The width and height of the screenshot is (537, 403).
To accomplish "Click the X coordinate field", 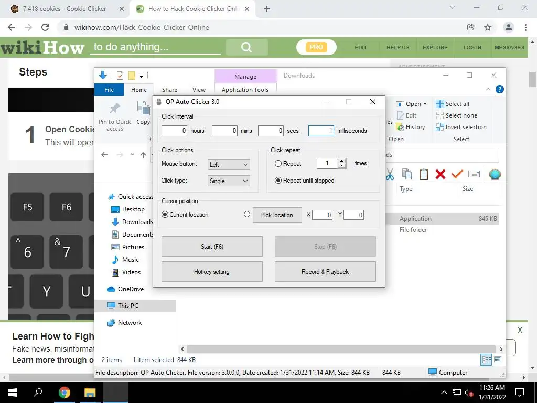I will pos(322,215).
